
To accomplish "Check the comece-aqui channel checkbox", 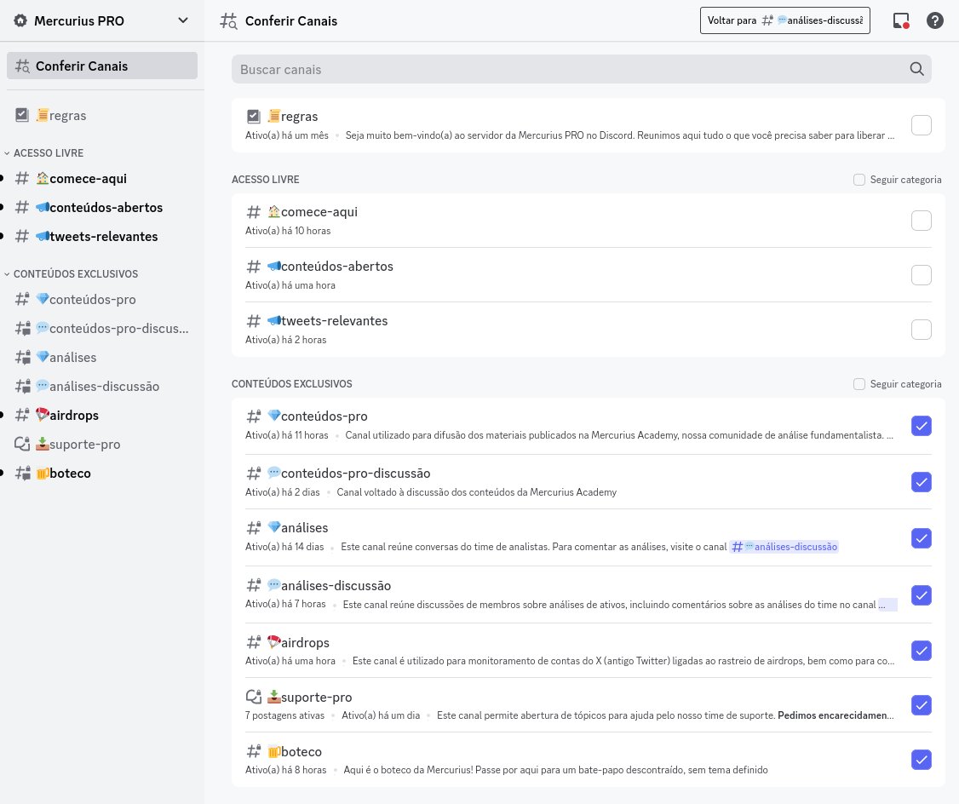I will [x=921, y=220].
